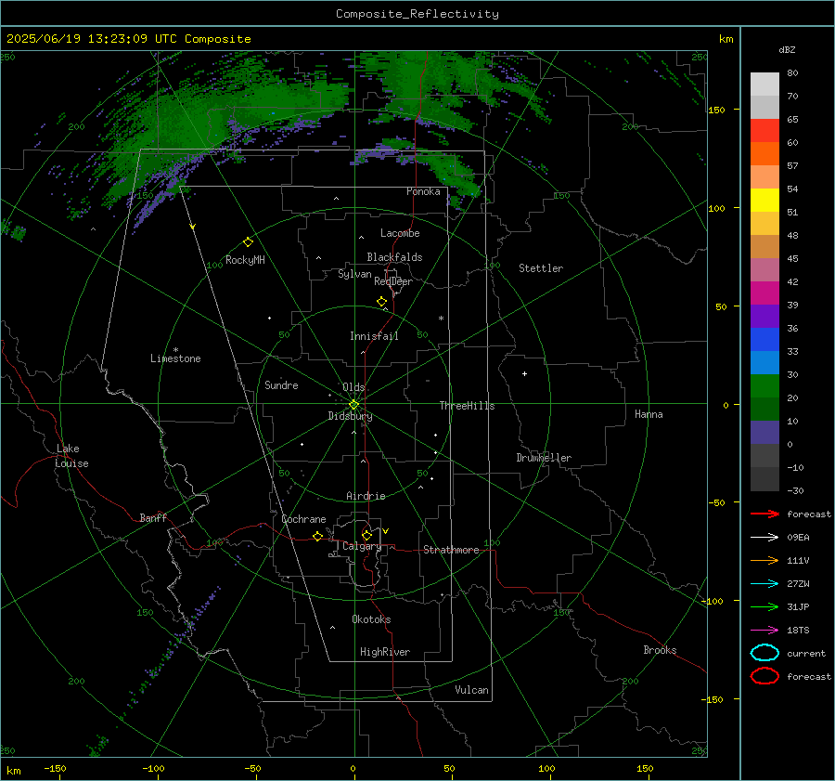The image size is (835, 781).
Task: Click the dBZ legend heading
Action: 787,50
